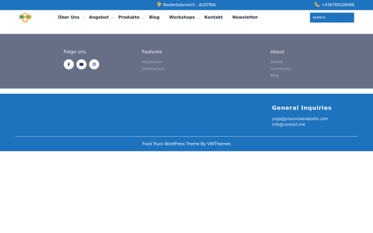Go to the Blog menu item
373x233 pixels.
pyautogui.click(x=154, y=17)
